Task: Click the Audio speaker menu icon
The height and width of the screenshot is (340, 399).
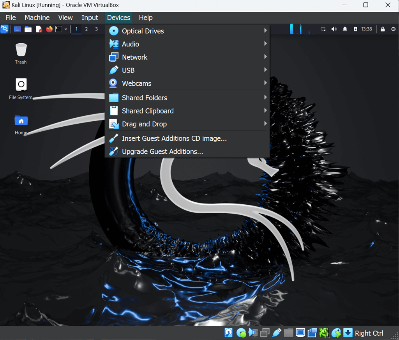Action: [x=114, y=44]
